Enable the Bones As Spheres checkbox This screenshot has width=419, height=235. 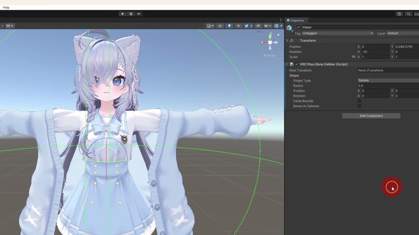coord(359,106)
